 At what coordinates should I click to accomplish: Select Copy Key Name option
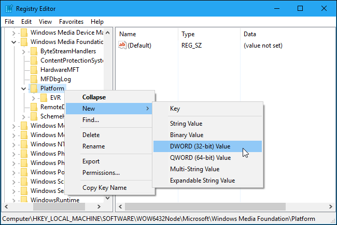tap(104, 188)
